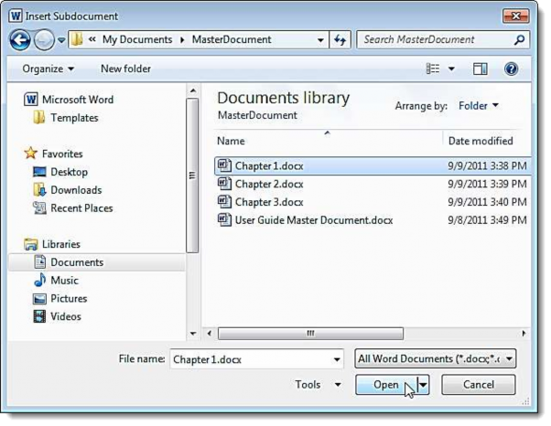
Task: Open the recent locations dropdown arrow
Action: pos(61,40)
